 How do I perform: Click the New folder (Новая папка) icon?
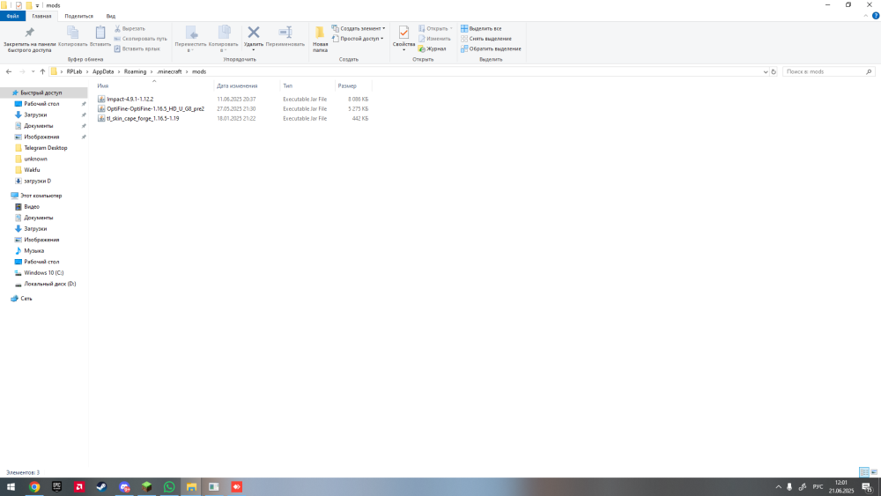tap(320, 33)
